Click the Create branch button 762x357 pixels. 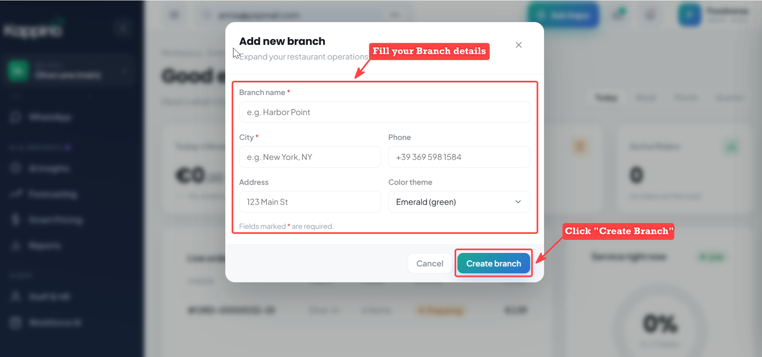(x=493, y=264)
